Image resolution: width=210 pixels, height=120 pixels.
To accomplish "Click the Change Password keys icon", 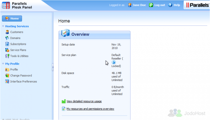I will pos(7,76).
